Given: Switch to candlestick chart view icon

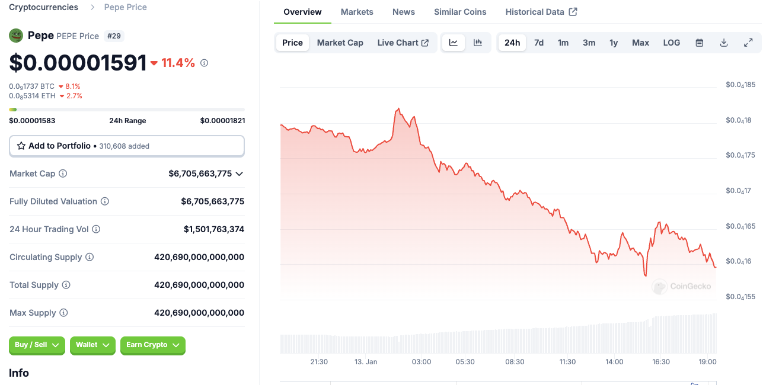Looking at the screenshot, I should tap(478, 43).
